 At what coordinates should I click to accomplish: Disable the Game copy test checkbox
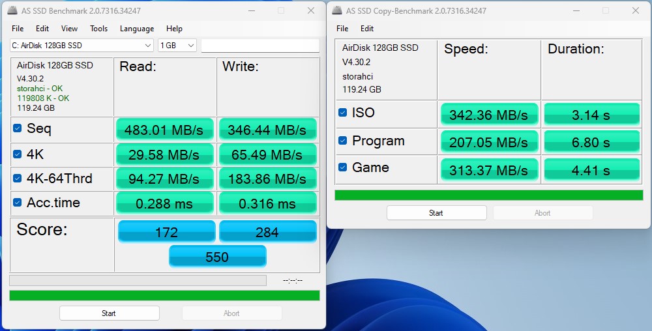coord(343,167)
